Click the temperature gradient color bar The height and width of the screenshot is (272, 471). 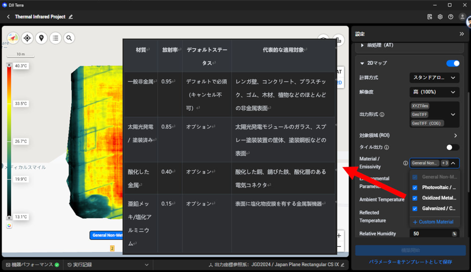[x=9, y=141]
